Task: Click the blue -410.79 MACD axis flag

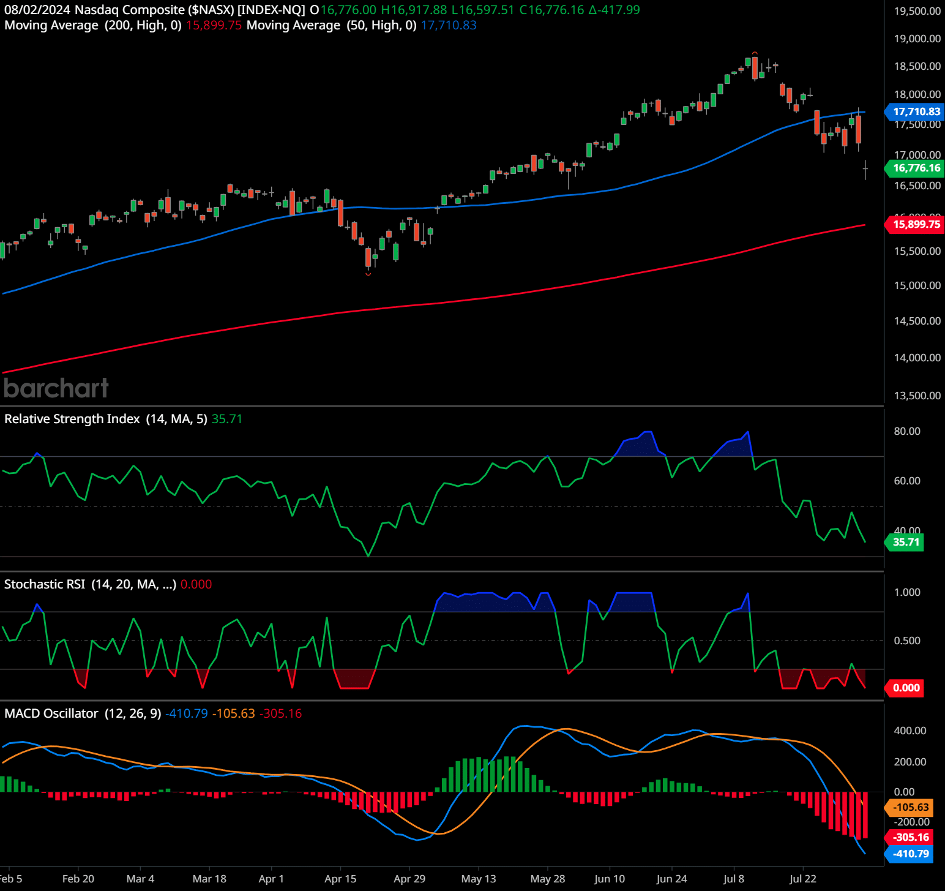Action: (x=910, y=854)
